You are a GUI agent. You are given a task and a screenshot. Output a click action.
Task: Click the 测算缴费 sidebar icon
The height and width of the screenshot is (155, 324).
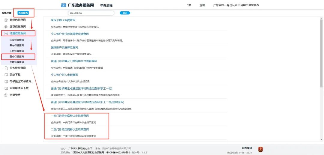tap(6, 95)
